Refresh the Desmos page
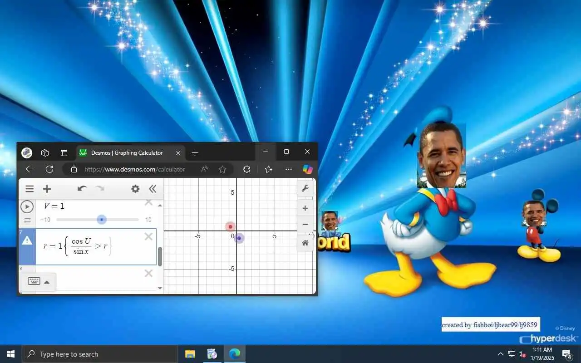This screenshot has width=581, height=363. pos(49,169)
